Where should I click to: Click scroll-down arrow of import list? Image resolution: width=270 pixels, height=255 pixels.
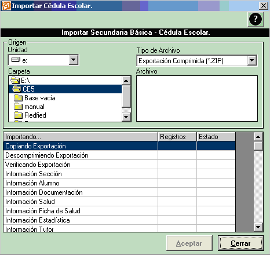pos(258,227)
